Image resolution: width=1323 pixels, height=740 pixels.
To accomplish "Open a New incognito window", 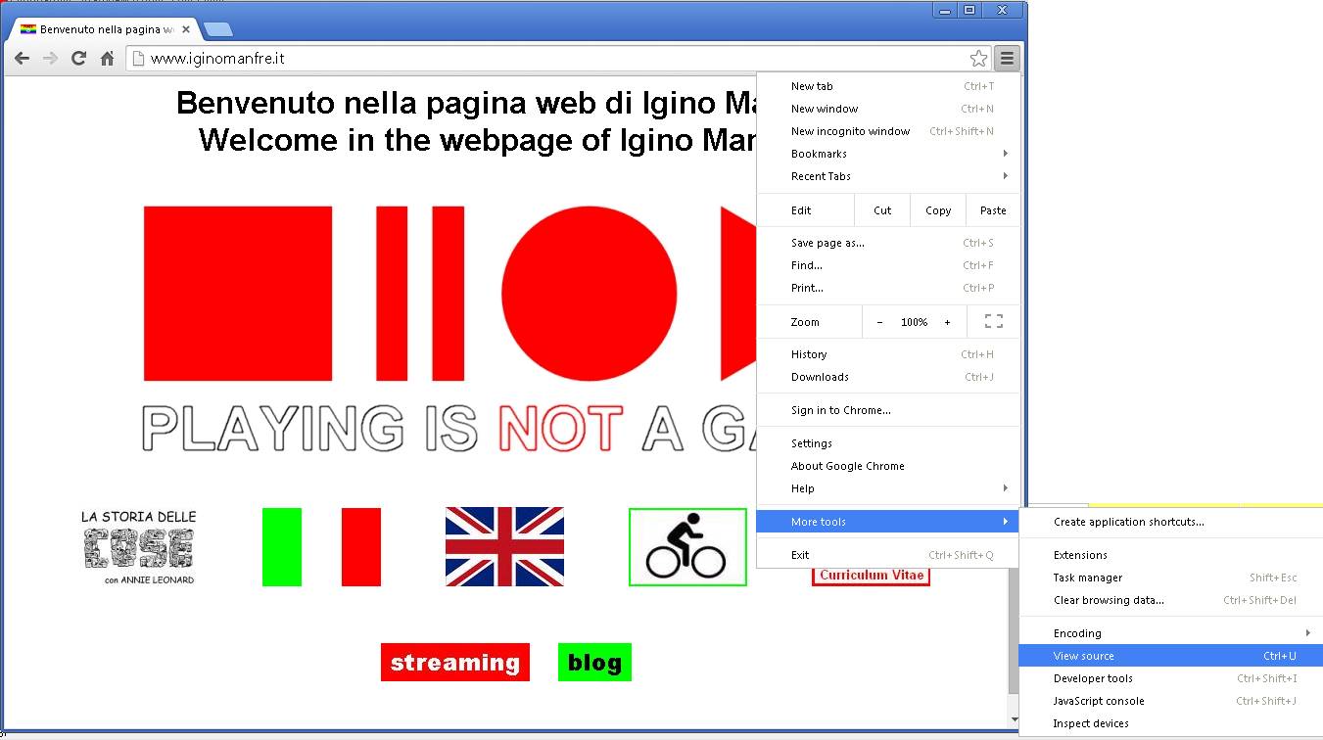I will coord(888,131).
